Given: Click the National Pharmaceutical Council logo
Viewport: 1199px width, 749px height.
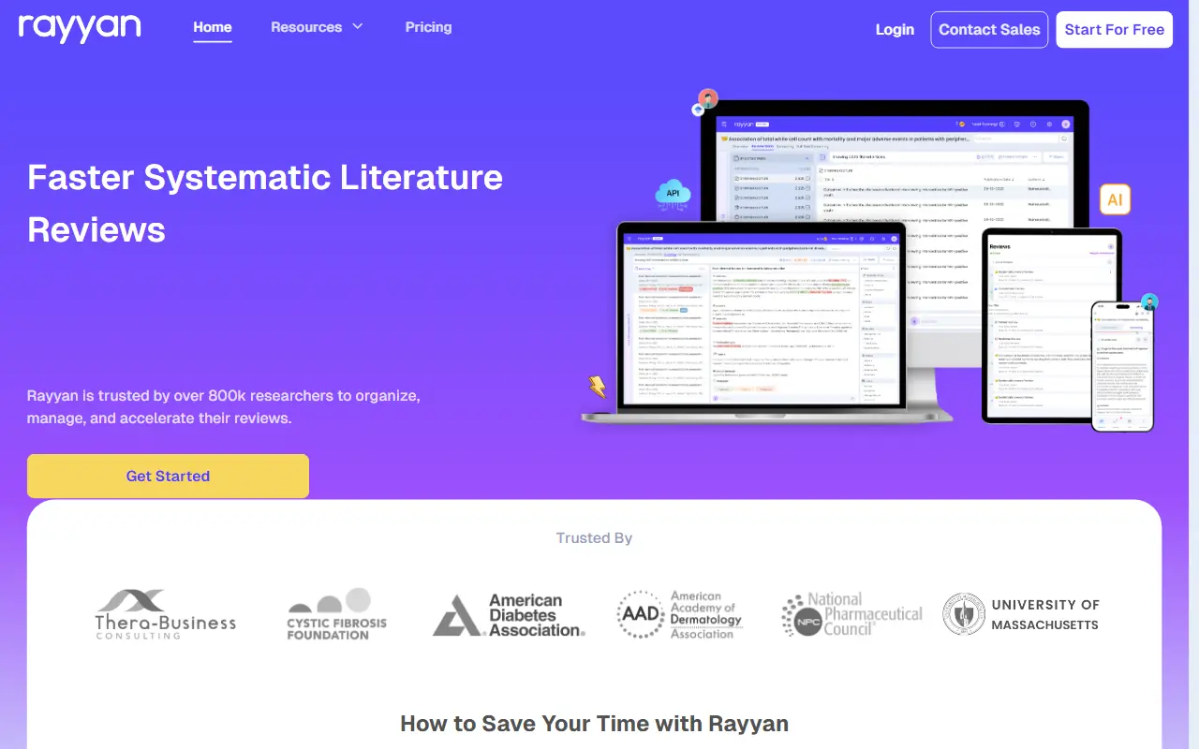Looking at the screenshot, I should click(x=851, y=613).
